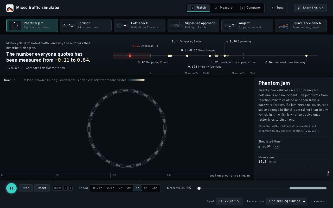Click the link icon in Share this run
The image size is (333, 208).
coord(299,8)
